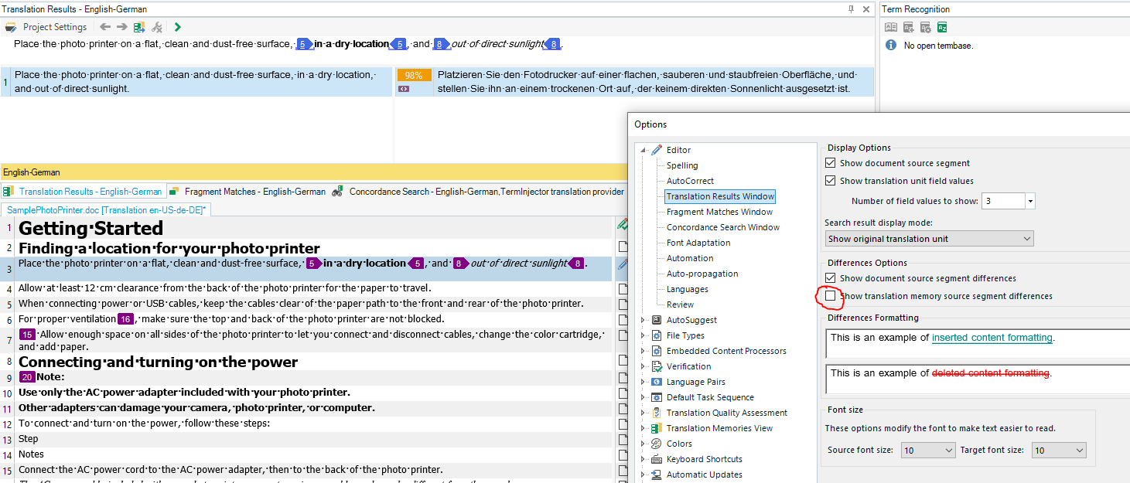1130x483 pixels.
Task: Click the Keyboard Shortcuts icon in Options tree
Action: point(657,459)
